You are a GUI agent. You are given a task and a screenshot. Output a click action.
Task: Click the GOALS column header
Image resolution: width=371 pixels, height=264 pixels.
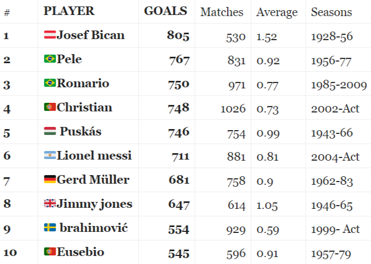[x=165, y=11]
